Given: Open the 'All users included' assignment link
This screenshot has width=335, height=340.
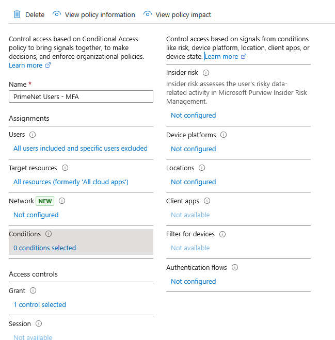Looking at the screenshot, I should (x=81, y=149).
